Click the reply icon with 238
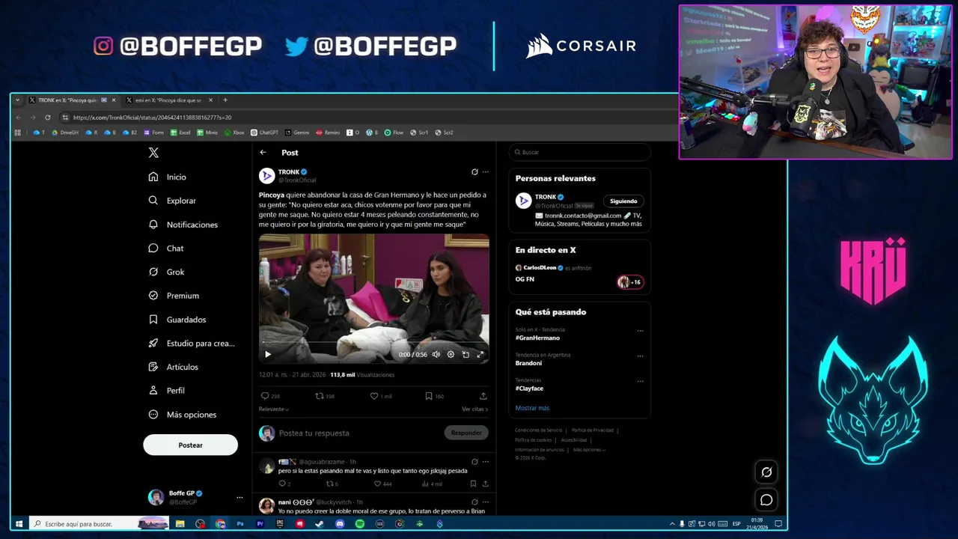The width and height of the screenshot is (958, 539). [x=264, y=396]
